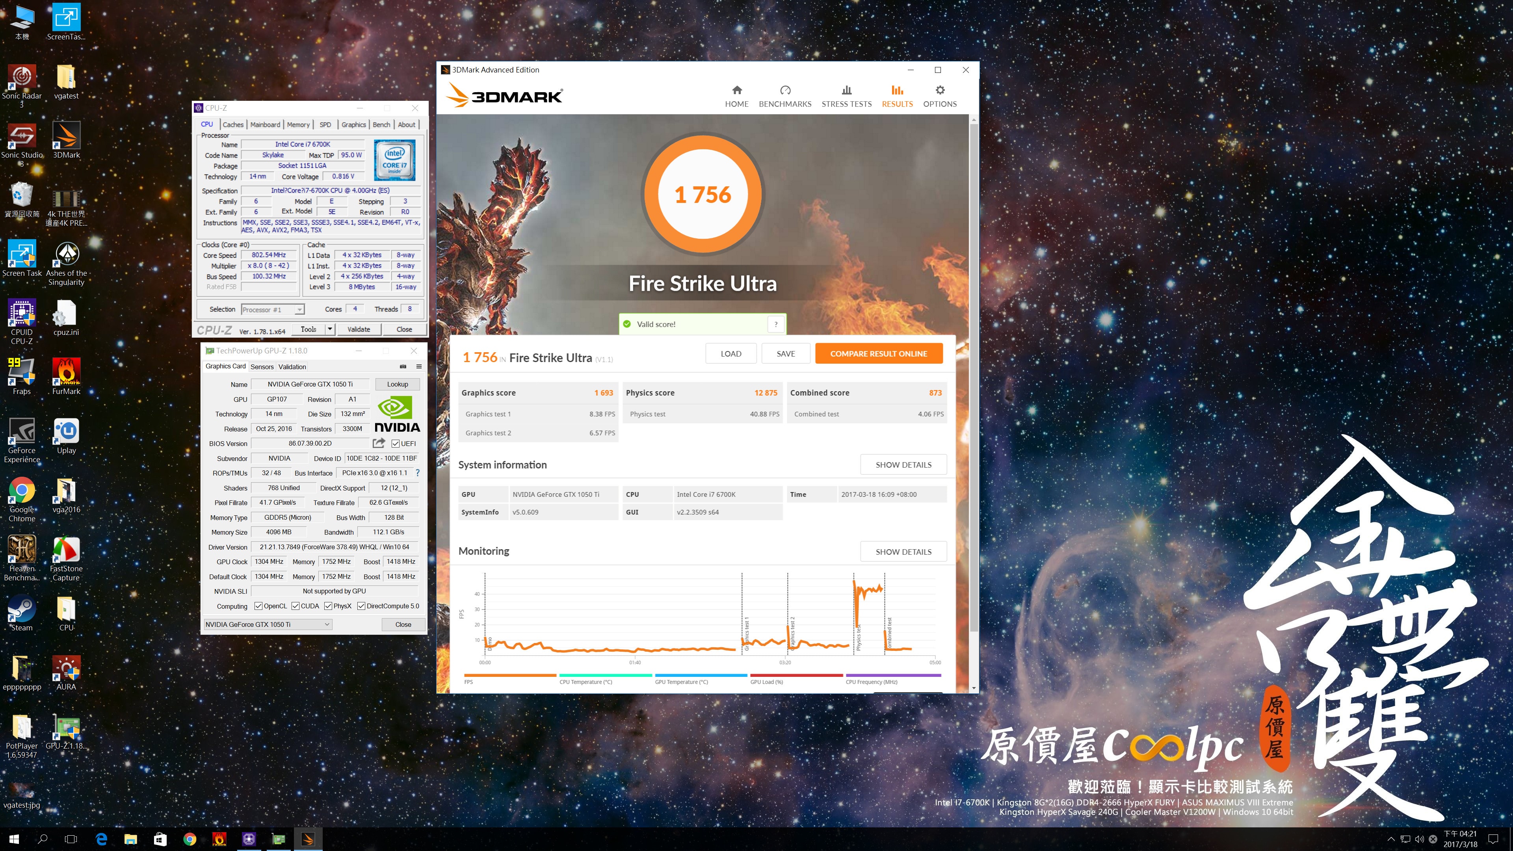Open GeForce Experience desktop icon
Screen dimensions: 1513x851
point(22,440)
